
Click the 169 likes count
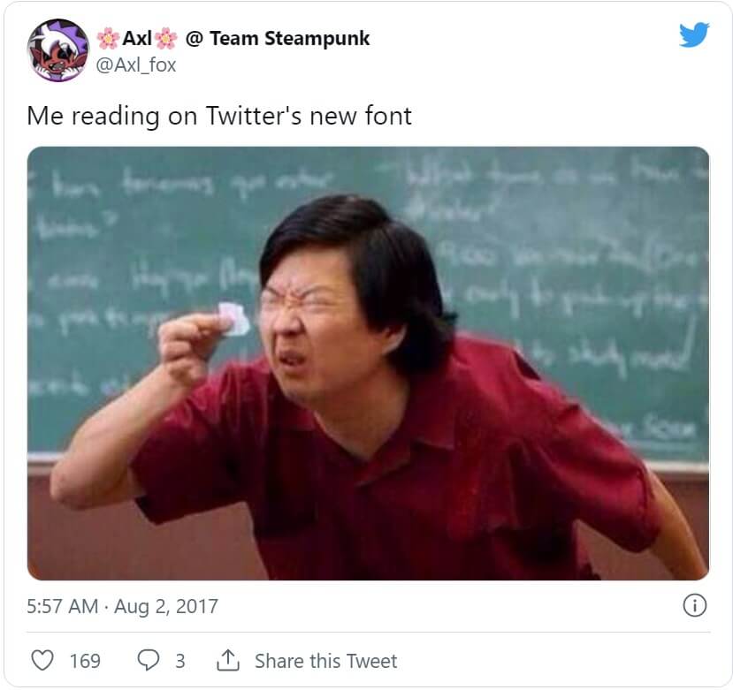[85, 661]
